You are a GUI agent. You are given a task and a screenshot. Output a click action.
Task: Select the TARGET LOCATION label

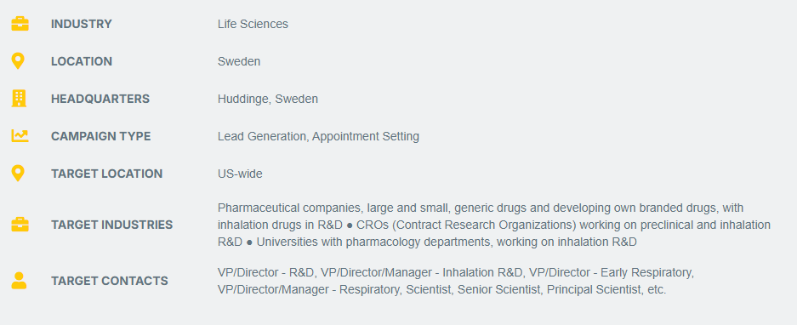point(106,174)
